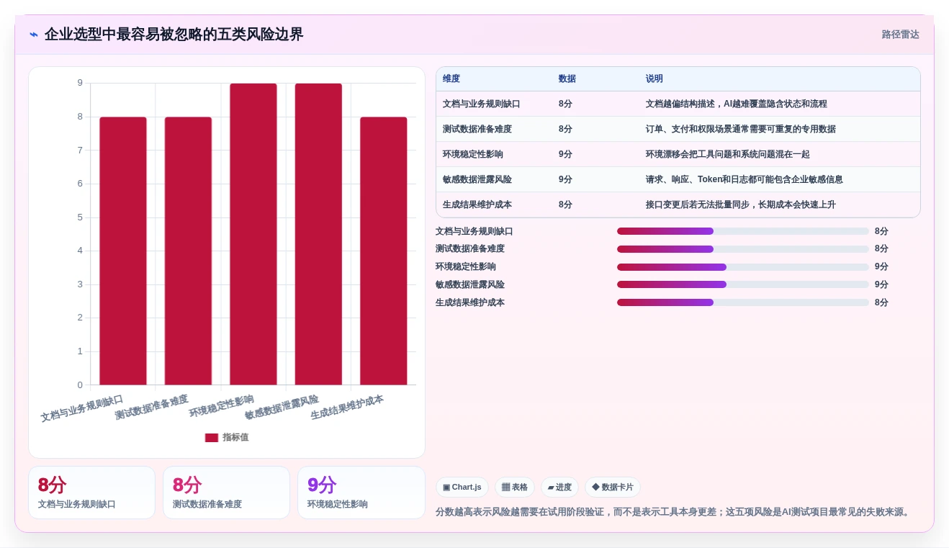Viewport: 949px width, 548px height.
Task: Click the description starting 环境漂移会把工具问题
Action: coord(728,155)
